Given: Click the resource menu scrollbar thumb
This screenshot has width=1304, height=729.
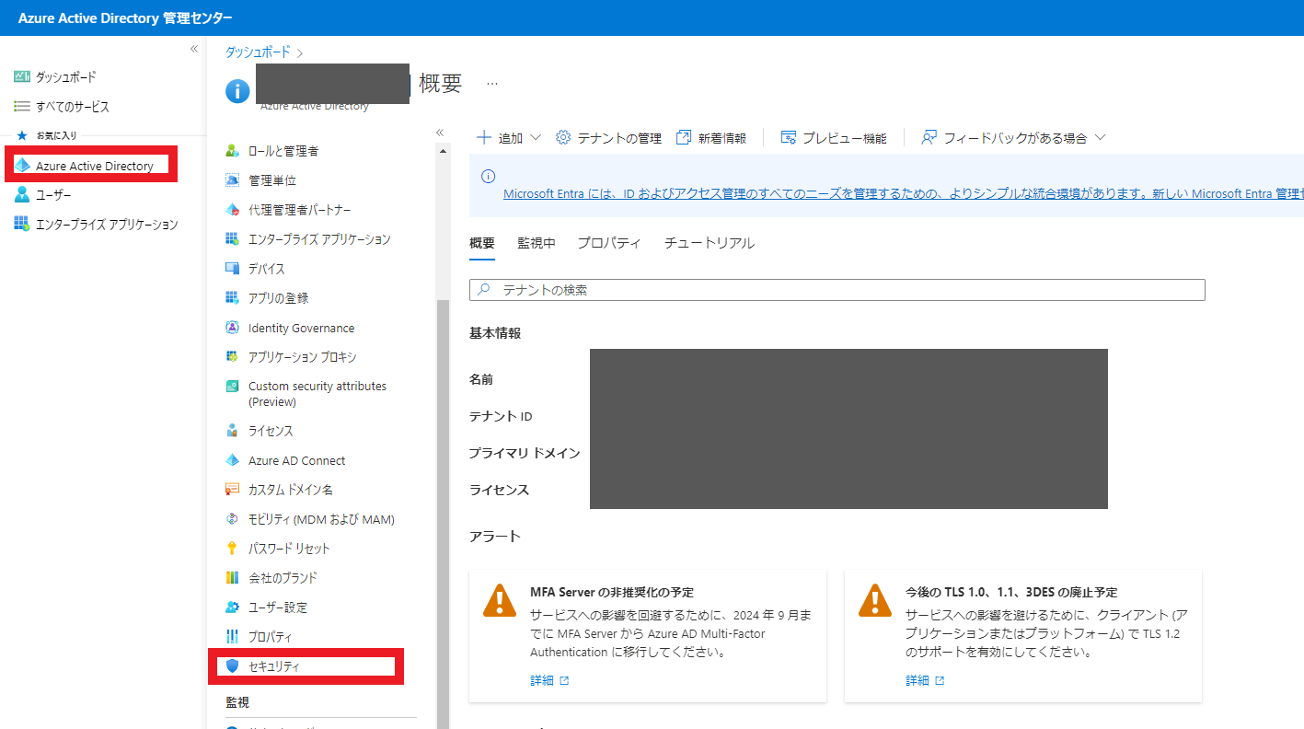Looking at the screenshot, I should coord(443,514).
